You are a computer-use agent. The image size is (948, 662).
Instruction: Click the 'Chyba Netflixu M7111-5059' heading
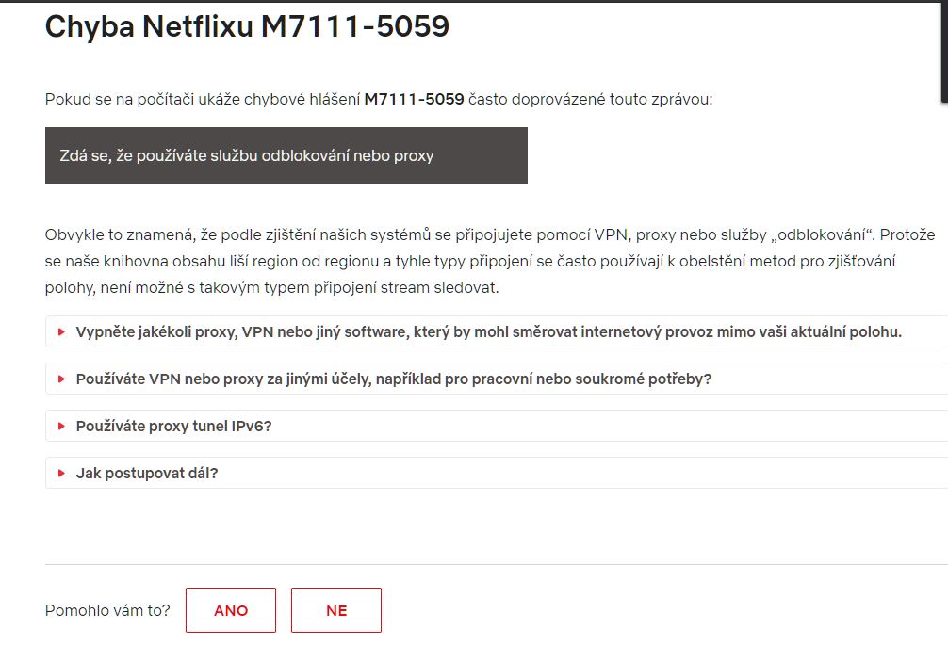pyautogui.click(x=247, y=26)
